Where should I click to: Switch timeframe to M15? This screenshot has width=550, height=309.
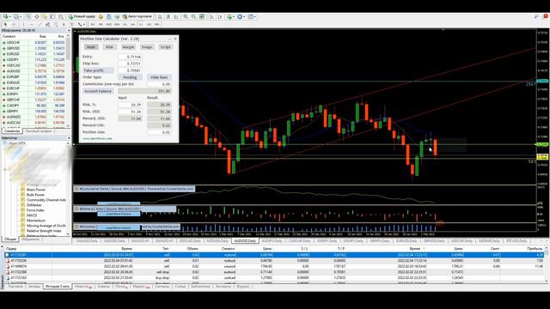pos(109,24)
